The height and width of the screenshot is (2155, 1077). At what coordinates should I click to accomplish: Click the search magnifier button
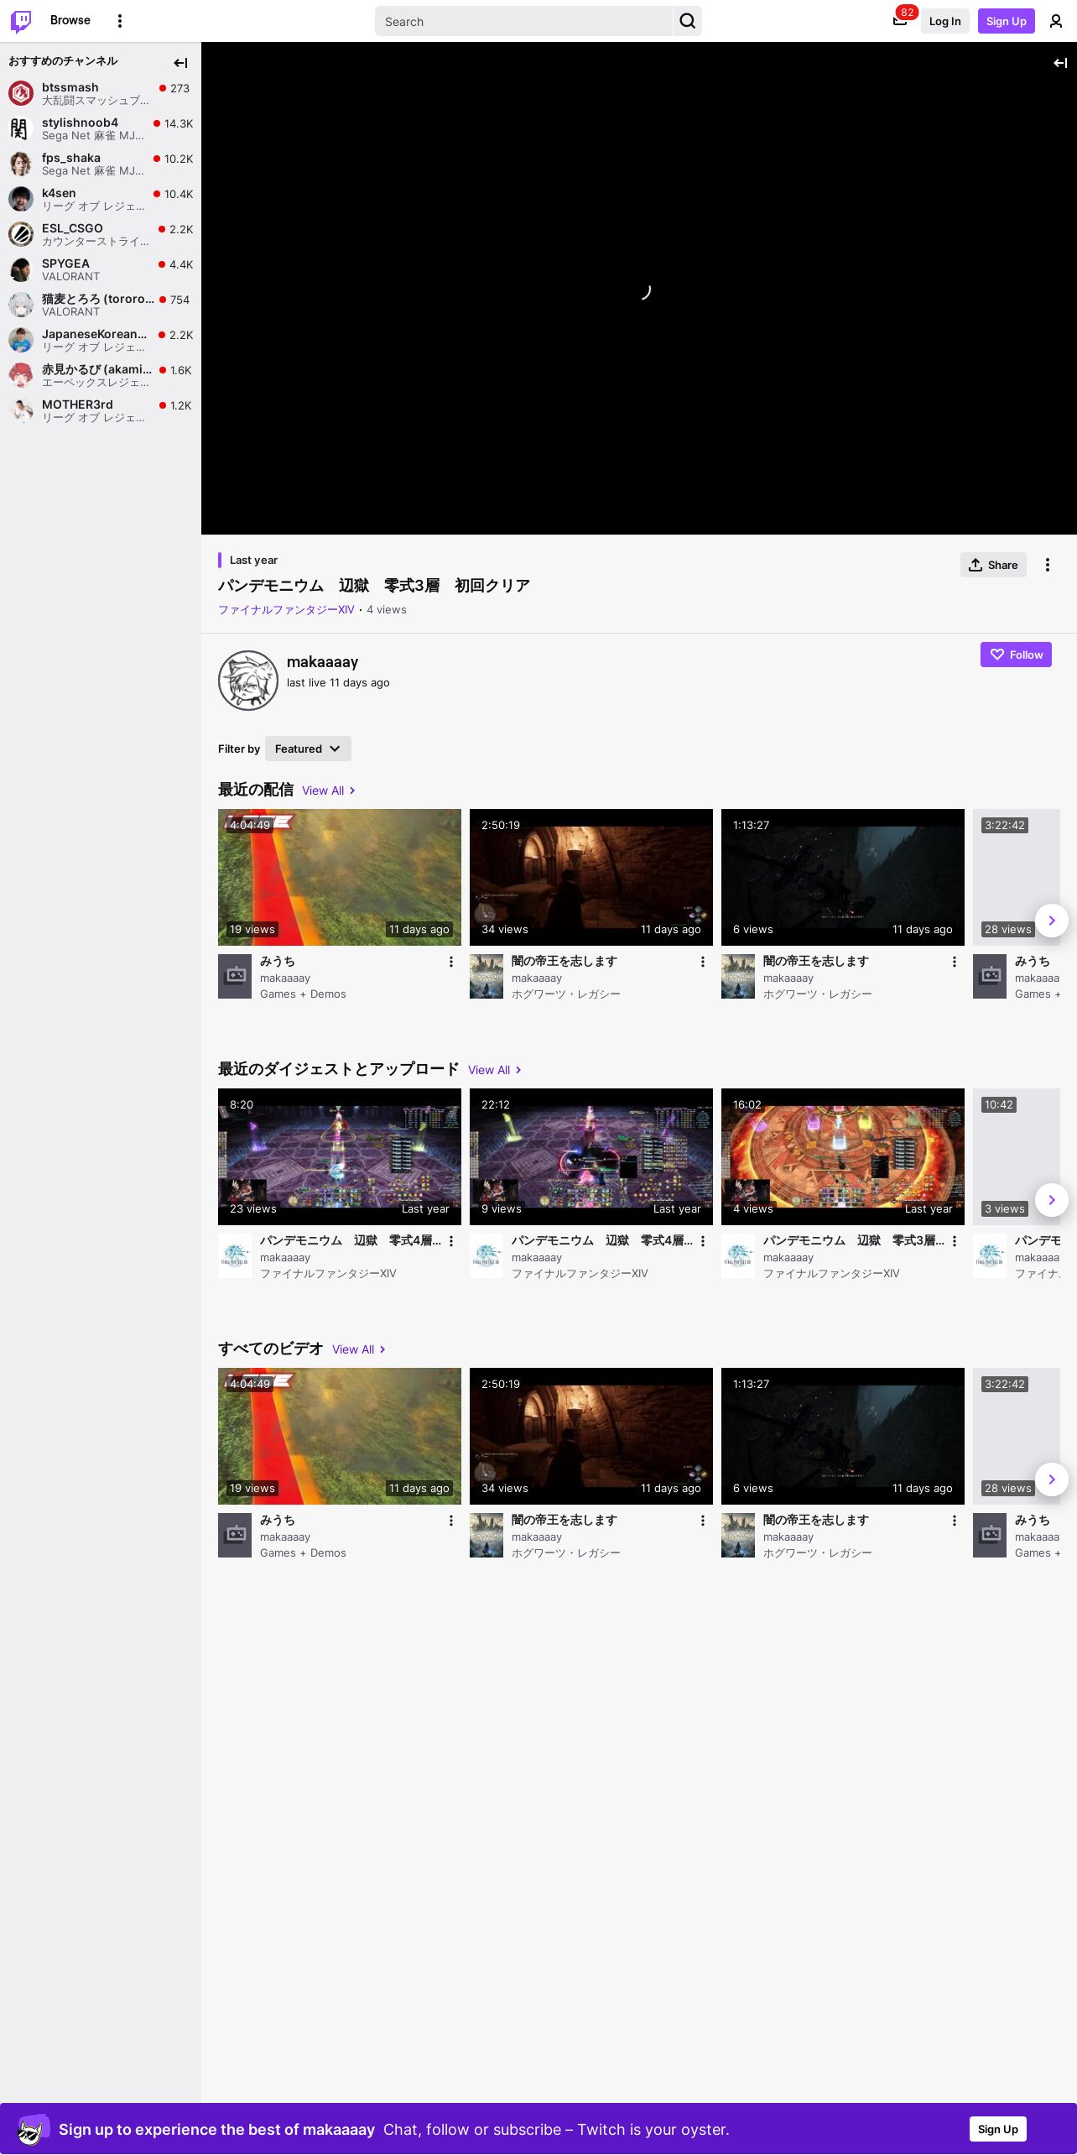coord(688,21)
